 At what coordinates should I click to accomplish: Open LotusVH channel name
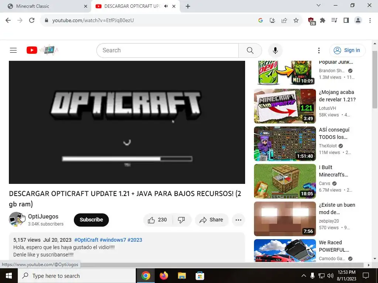[327, 108]
